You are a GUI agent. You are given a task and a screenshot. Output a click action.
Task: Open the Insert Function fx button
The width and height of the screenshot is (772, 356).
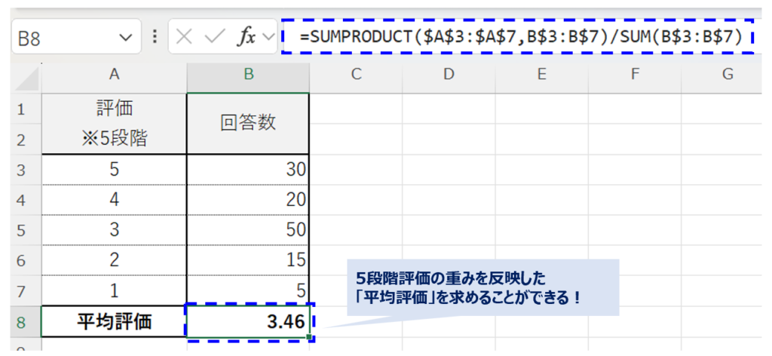coord(247,36)
